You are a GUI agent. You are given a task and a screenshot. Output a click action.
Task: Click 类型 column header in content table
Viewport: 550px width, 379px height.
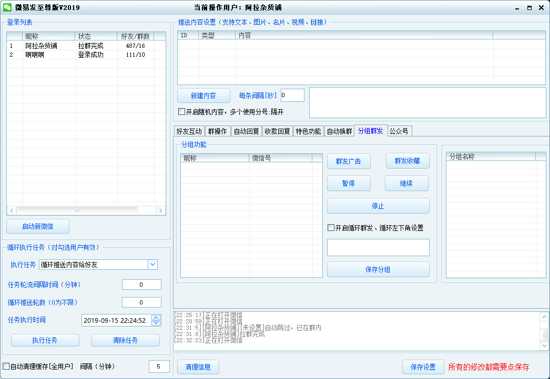(217, 35)
